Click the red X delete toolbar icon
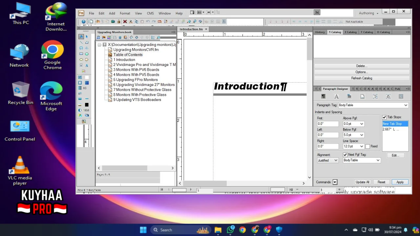 125,22
